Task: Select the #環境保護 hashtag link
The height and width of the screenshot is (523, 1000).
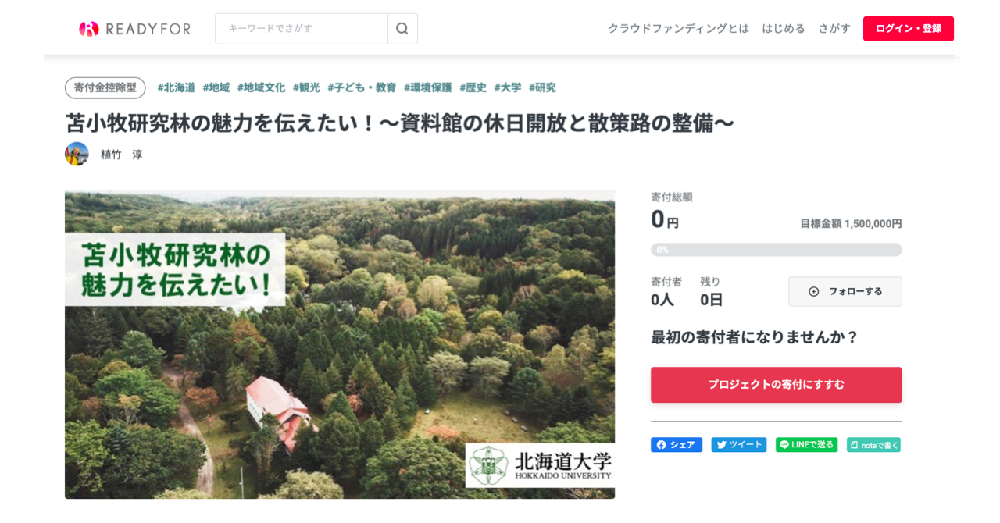Action: tap(428, 87)
